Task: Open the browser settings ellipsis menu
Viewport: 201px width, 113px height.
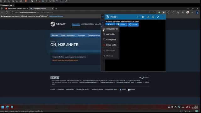Action: (x=192, y=13)
